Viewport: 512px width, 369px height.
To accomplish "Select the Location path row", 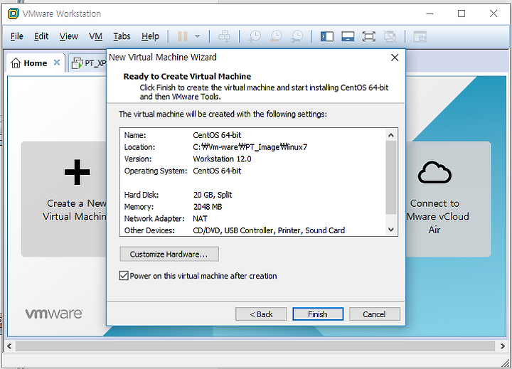I will [252, 147].
